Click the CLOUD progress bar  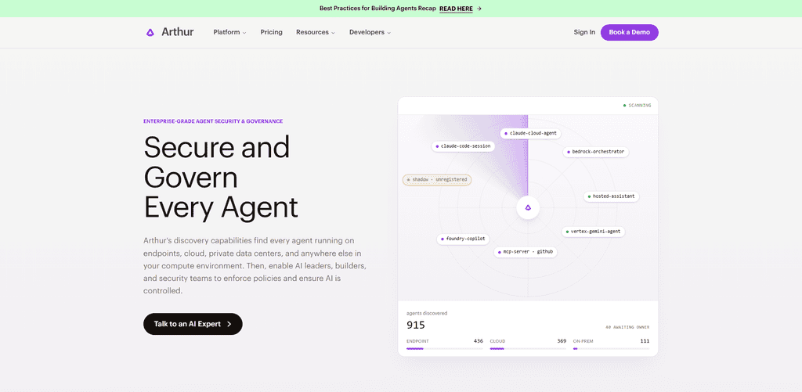(x=528, y=349)
